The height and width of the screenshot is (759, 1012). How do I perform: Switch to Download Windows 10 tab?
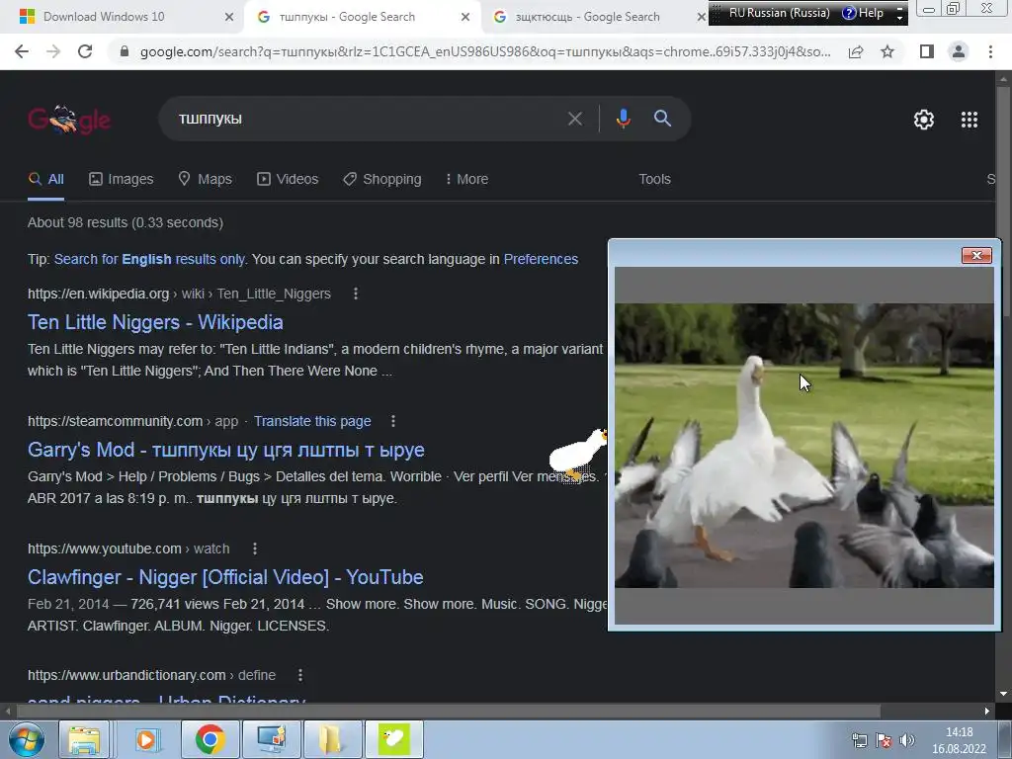point(103,17)
